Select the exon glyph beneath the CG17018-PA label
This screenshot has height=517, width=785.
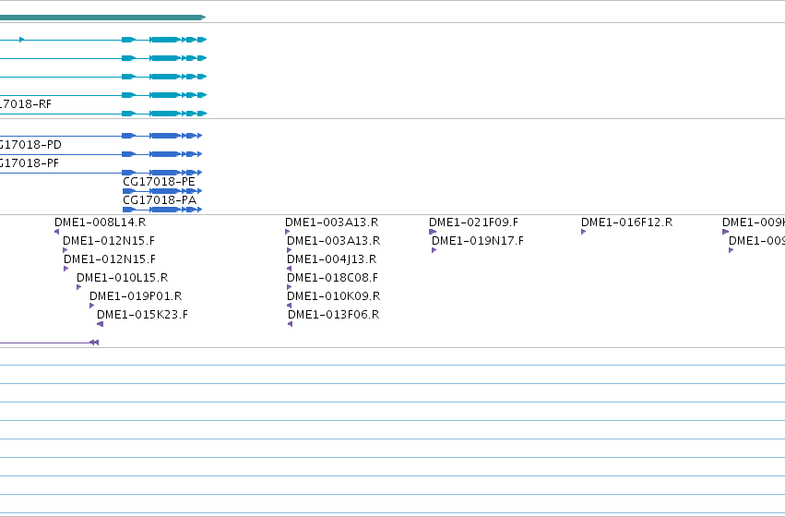click(x=162, y=210)
